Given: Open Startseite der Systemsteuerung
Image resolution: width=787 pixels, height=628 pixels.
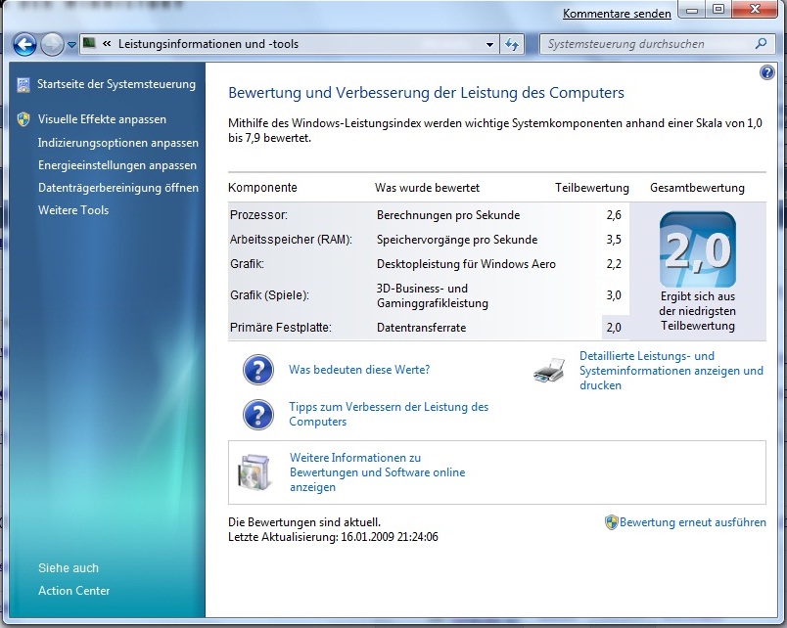Looking at the screenshot, I should click(116, 84).
